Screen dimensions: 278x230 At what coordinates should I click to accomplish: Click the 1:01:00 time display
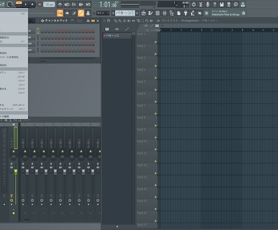[108, 4]
